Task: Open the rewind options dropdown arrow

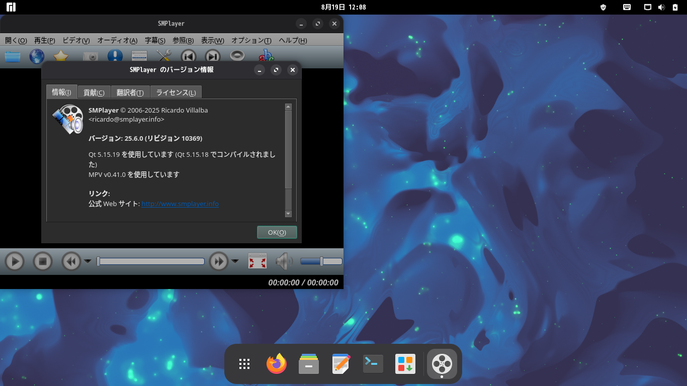Action: click(x=88, y=261)
